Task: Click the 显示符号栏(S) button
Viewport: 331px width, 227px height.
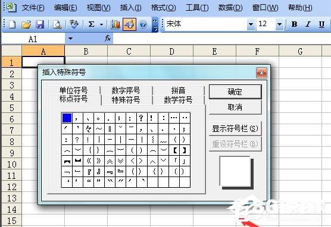Action: [235, 128]
